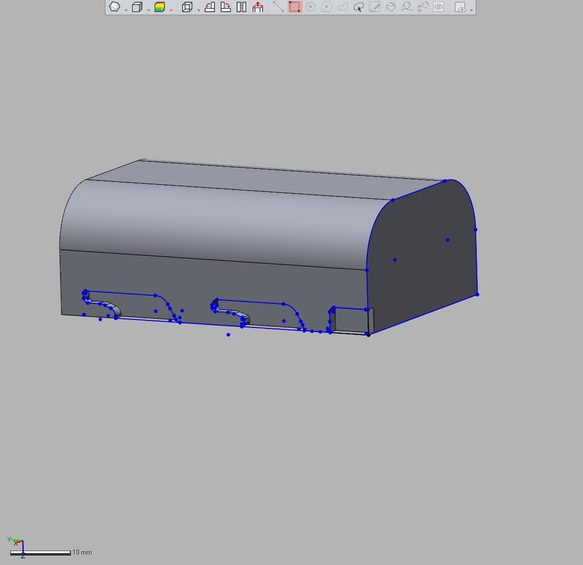Open dropdown next to colored cube icon

click(171, 10)
